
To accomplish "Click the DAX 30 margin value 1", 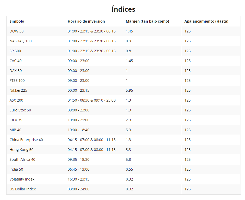I will 127,71.
